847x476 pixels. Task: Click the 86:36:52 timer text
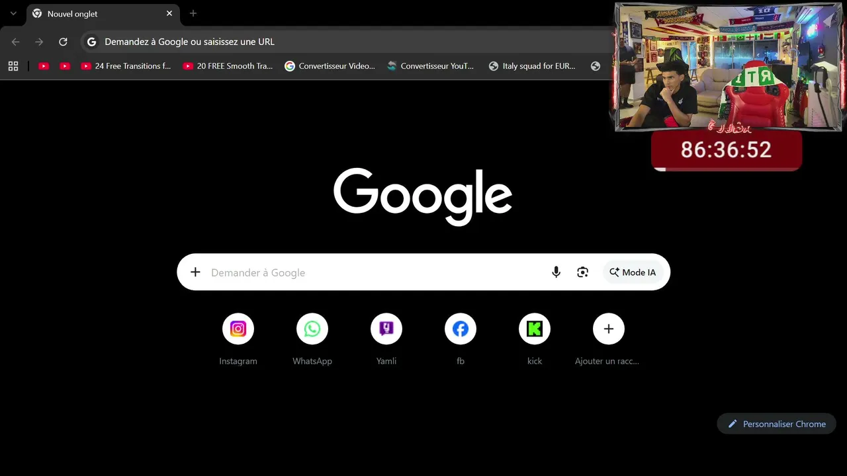(726, 150)
